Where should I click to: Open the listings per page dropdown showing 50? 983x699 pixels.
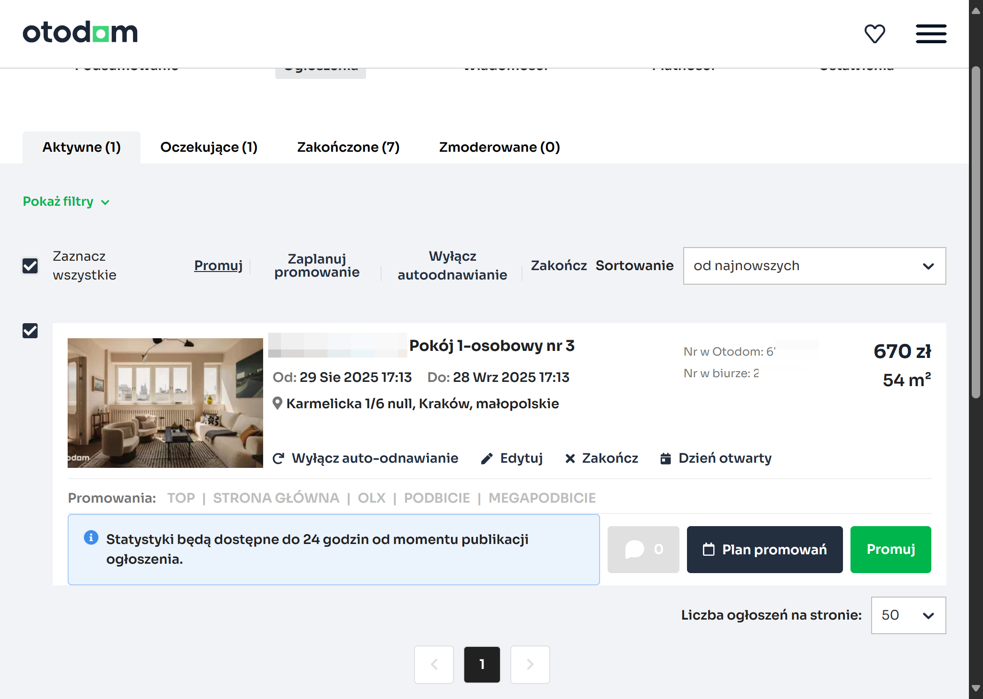click(x=908, y=615)
